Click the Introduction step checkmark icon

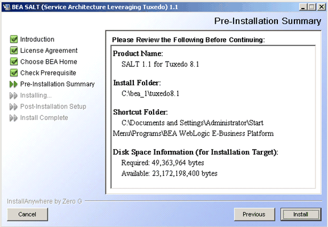[14, 39]
